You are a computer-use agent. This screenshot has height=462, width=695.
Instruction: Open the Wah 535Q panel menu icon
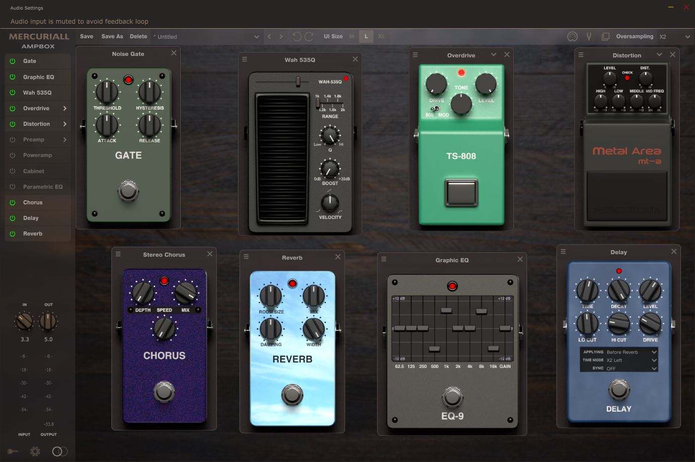tap(244, 59)
